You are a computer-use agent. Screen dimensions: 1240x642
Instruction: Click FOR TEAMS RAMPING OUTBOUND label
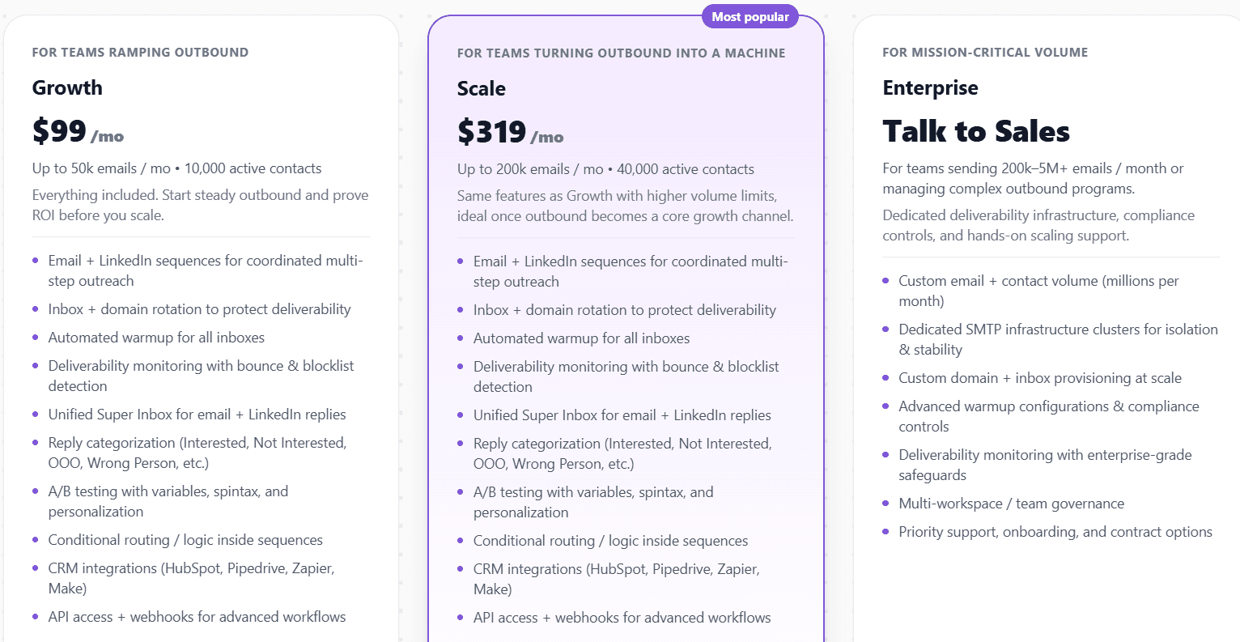tap(139, 52)
